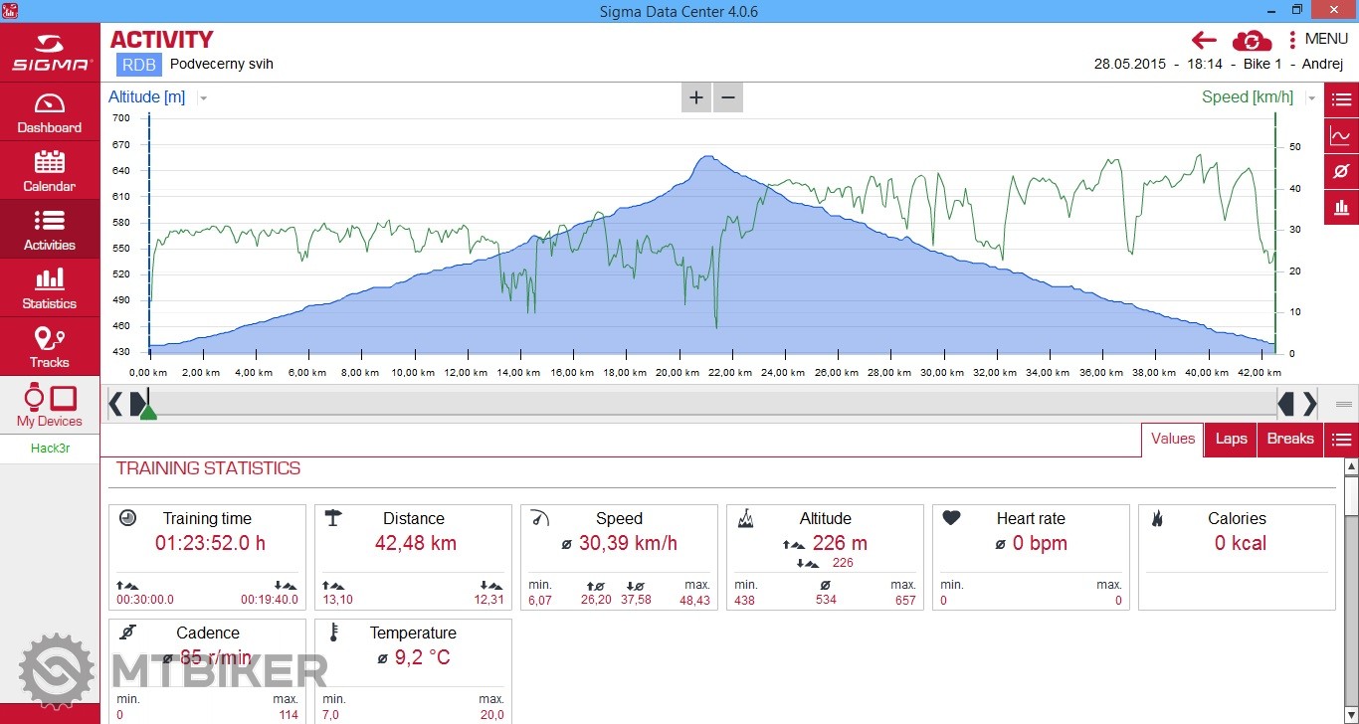Toggle the average value display icon
The image size is (1359, 724).
[1341, 171]
